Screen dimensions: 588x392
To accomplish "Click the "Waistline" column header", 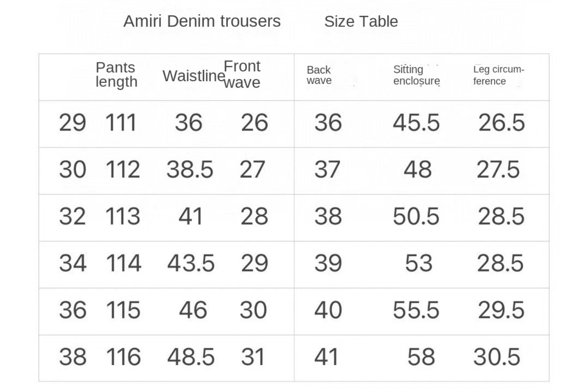I will pyautogui.click(x=194, y=76).
